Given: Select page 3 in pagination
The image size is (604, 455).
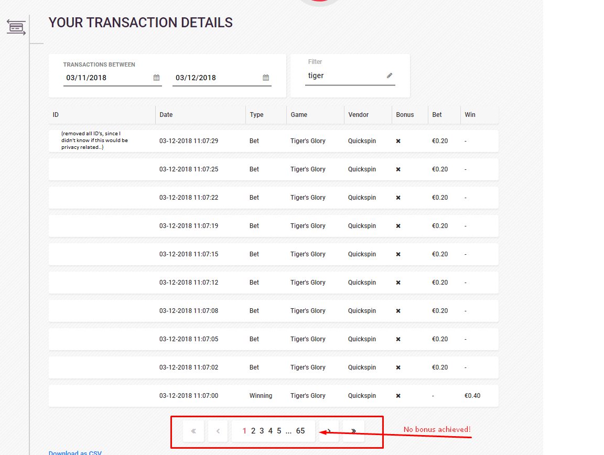Looking at the screenshot, I should click(262, 431).
